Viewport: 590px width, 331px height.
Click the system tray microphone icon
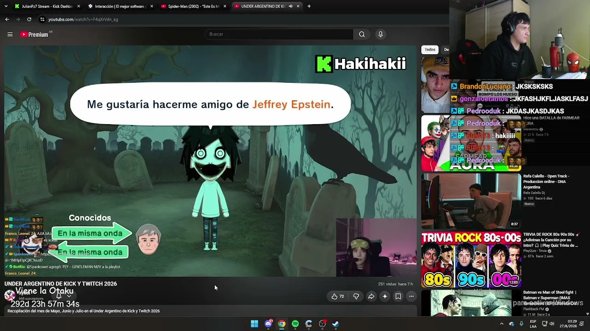tap(521, 324)
